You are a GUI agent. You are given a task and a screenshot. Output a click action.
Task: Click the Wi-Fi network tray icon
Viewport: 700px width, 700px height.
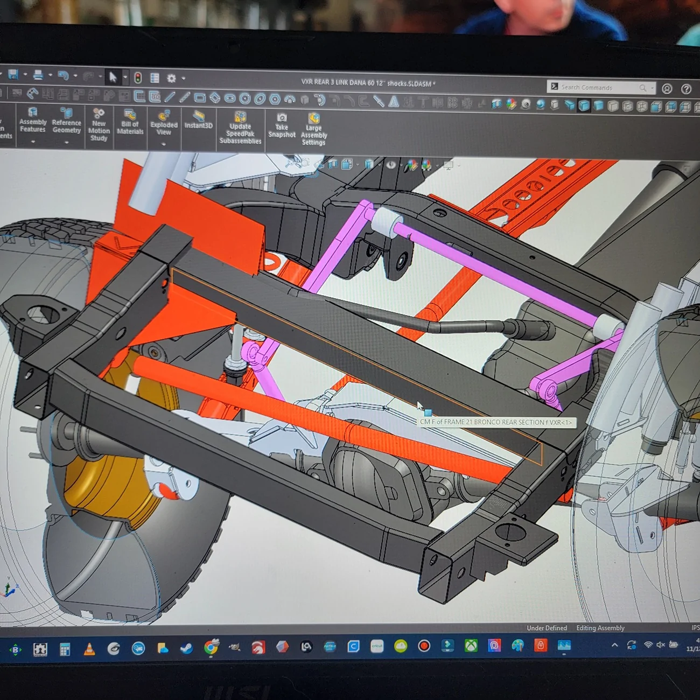click(648, 645)
